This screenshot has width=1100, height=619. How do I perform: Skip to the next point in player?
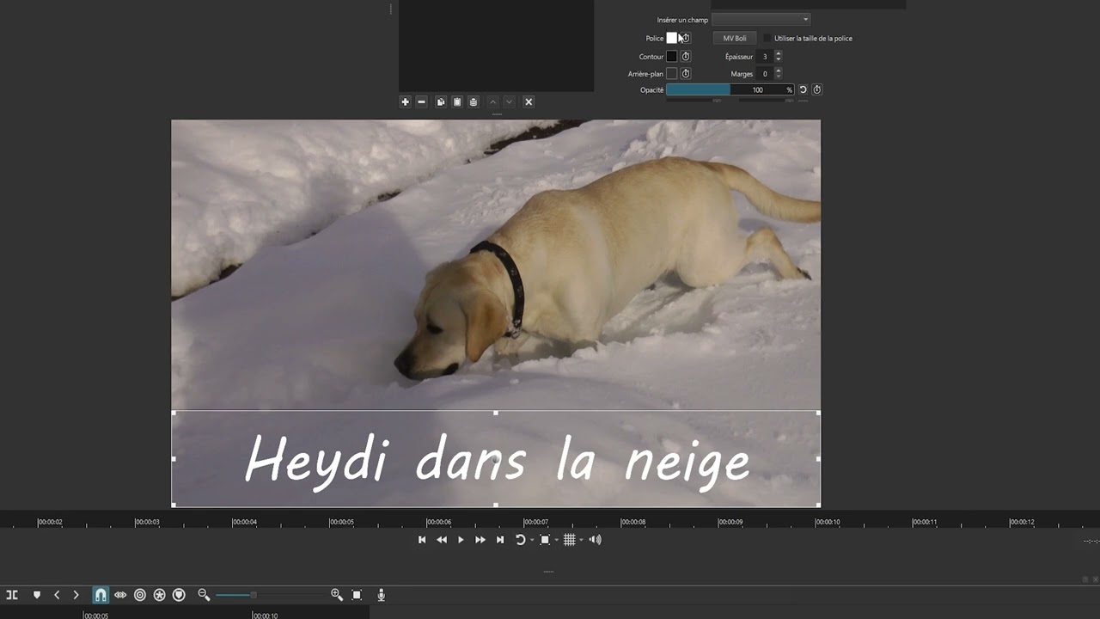[x=500, y=540]
